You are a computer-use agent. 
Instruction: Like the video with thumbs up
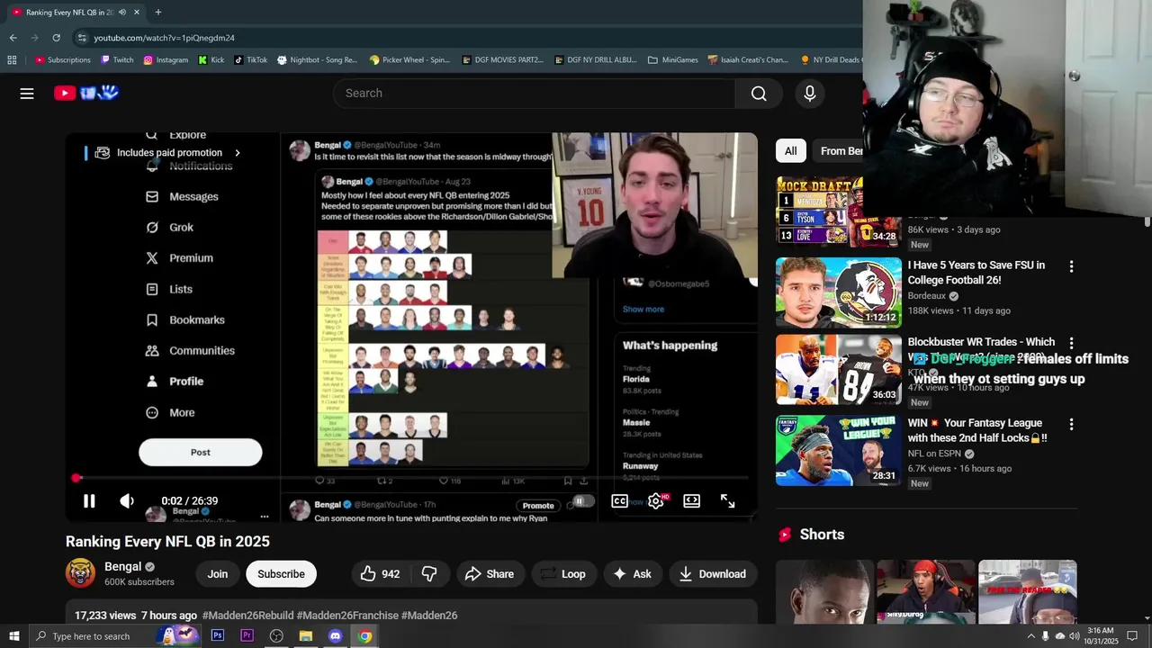(x=380, y=574)
